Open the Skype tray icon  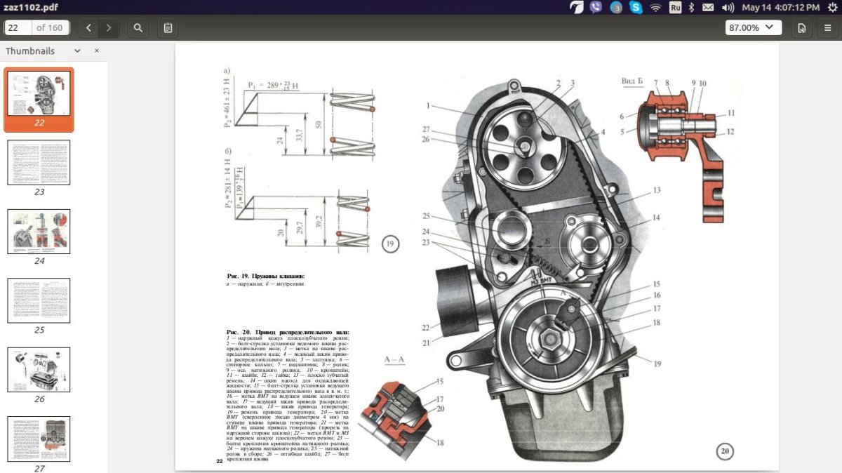tap(636, 8)
